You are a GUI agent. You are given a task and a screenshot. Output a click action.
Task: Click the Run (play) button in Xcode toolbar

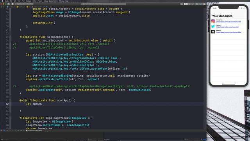pyautogui.click(x=9, y=4)
